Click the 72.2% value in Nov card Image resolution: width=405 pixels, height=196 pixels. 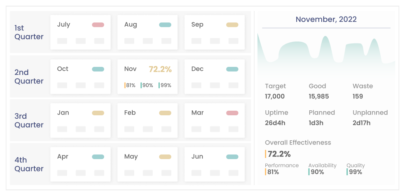click(160, 69)
